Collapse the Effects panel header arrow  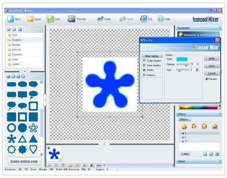coord(220,114)
